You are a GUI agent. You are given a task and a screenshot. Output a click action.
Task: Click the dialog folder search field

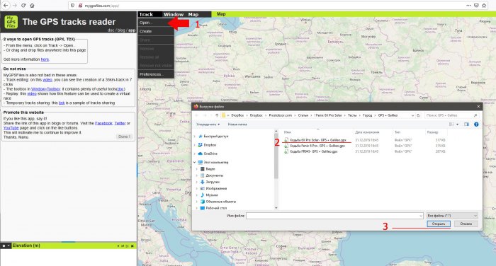[x=451, y=115]
